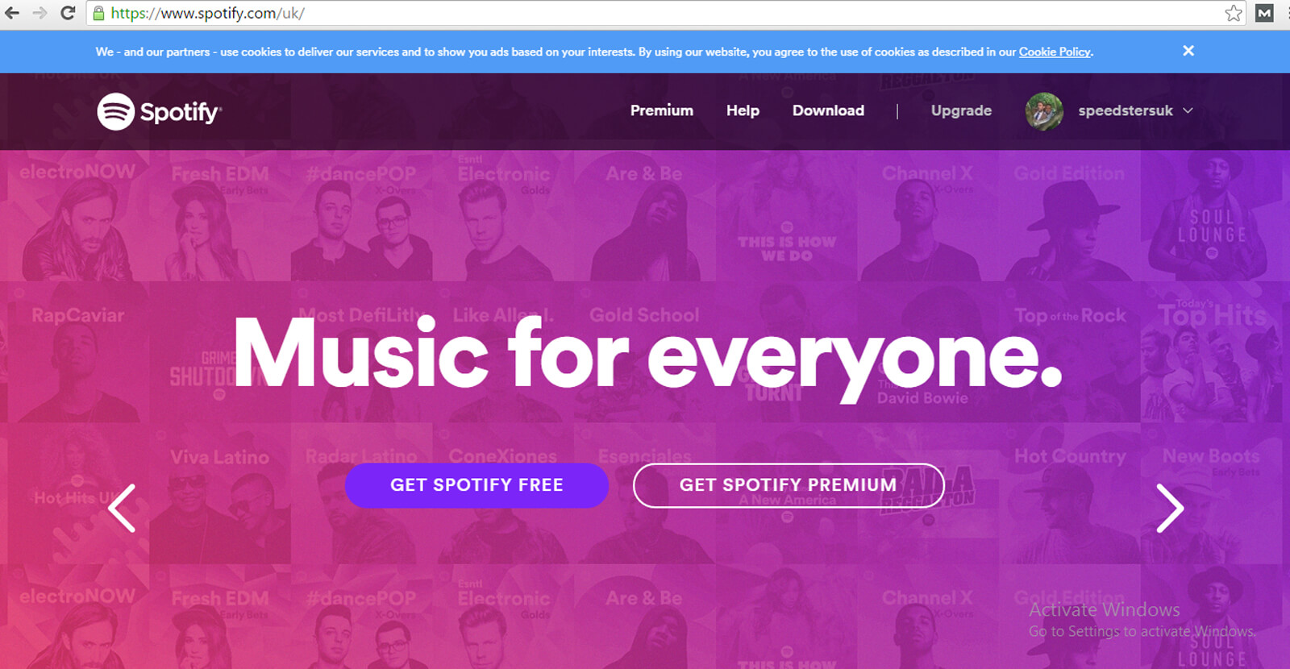1290x669 pixels.
Task: Reload the page with refresh icon
Action: [x=68, y=13]
